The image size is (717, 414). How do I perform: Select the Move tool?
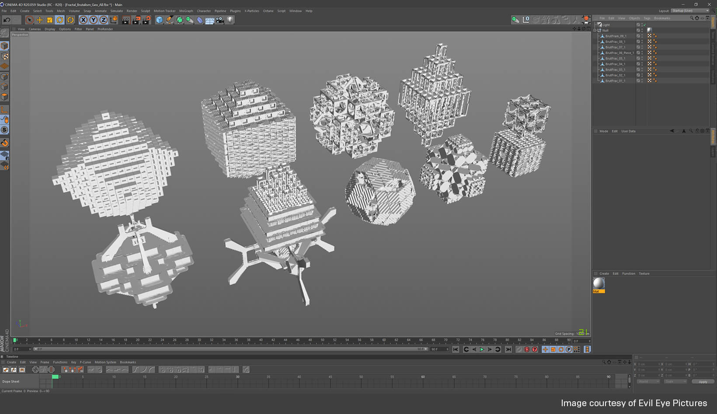(x=40, y=20)
